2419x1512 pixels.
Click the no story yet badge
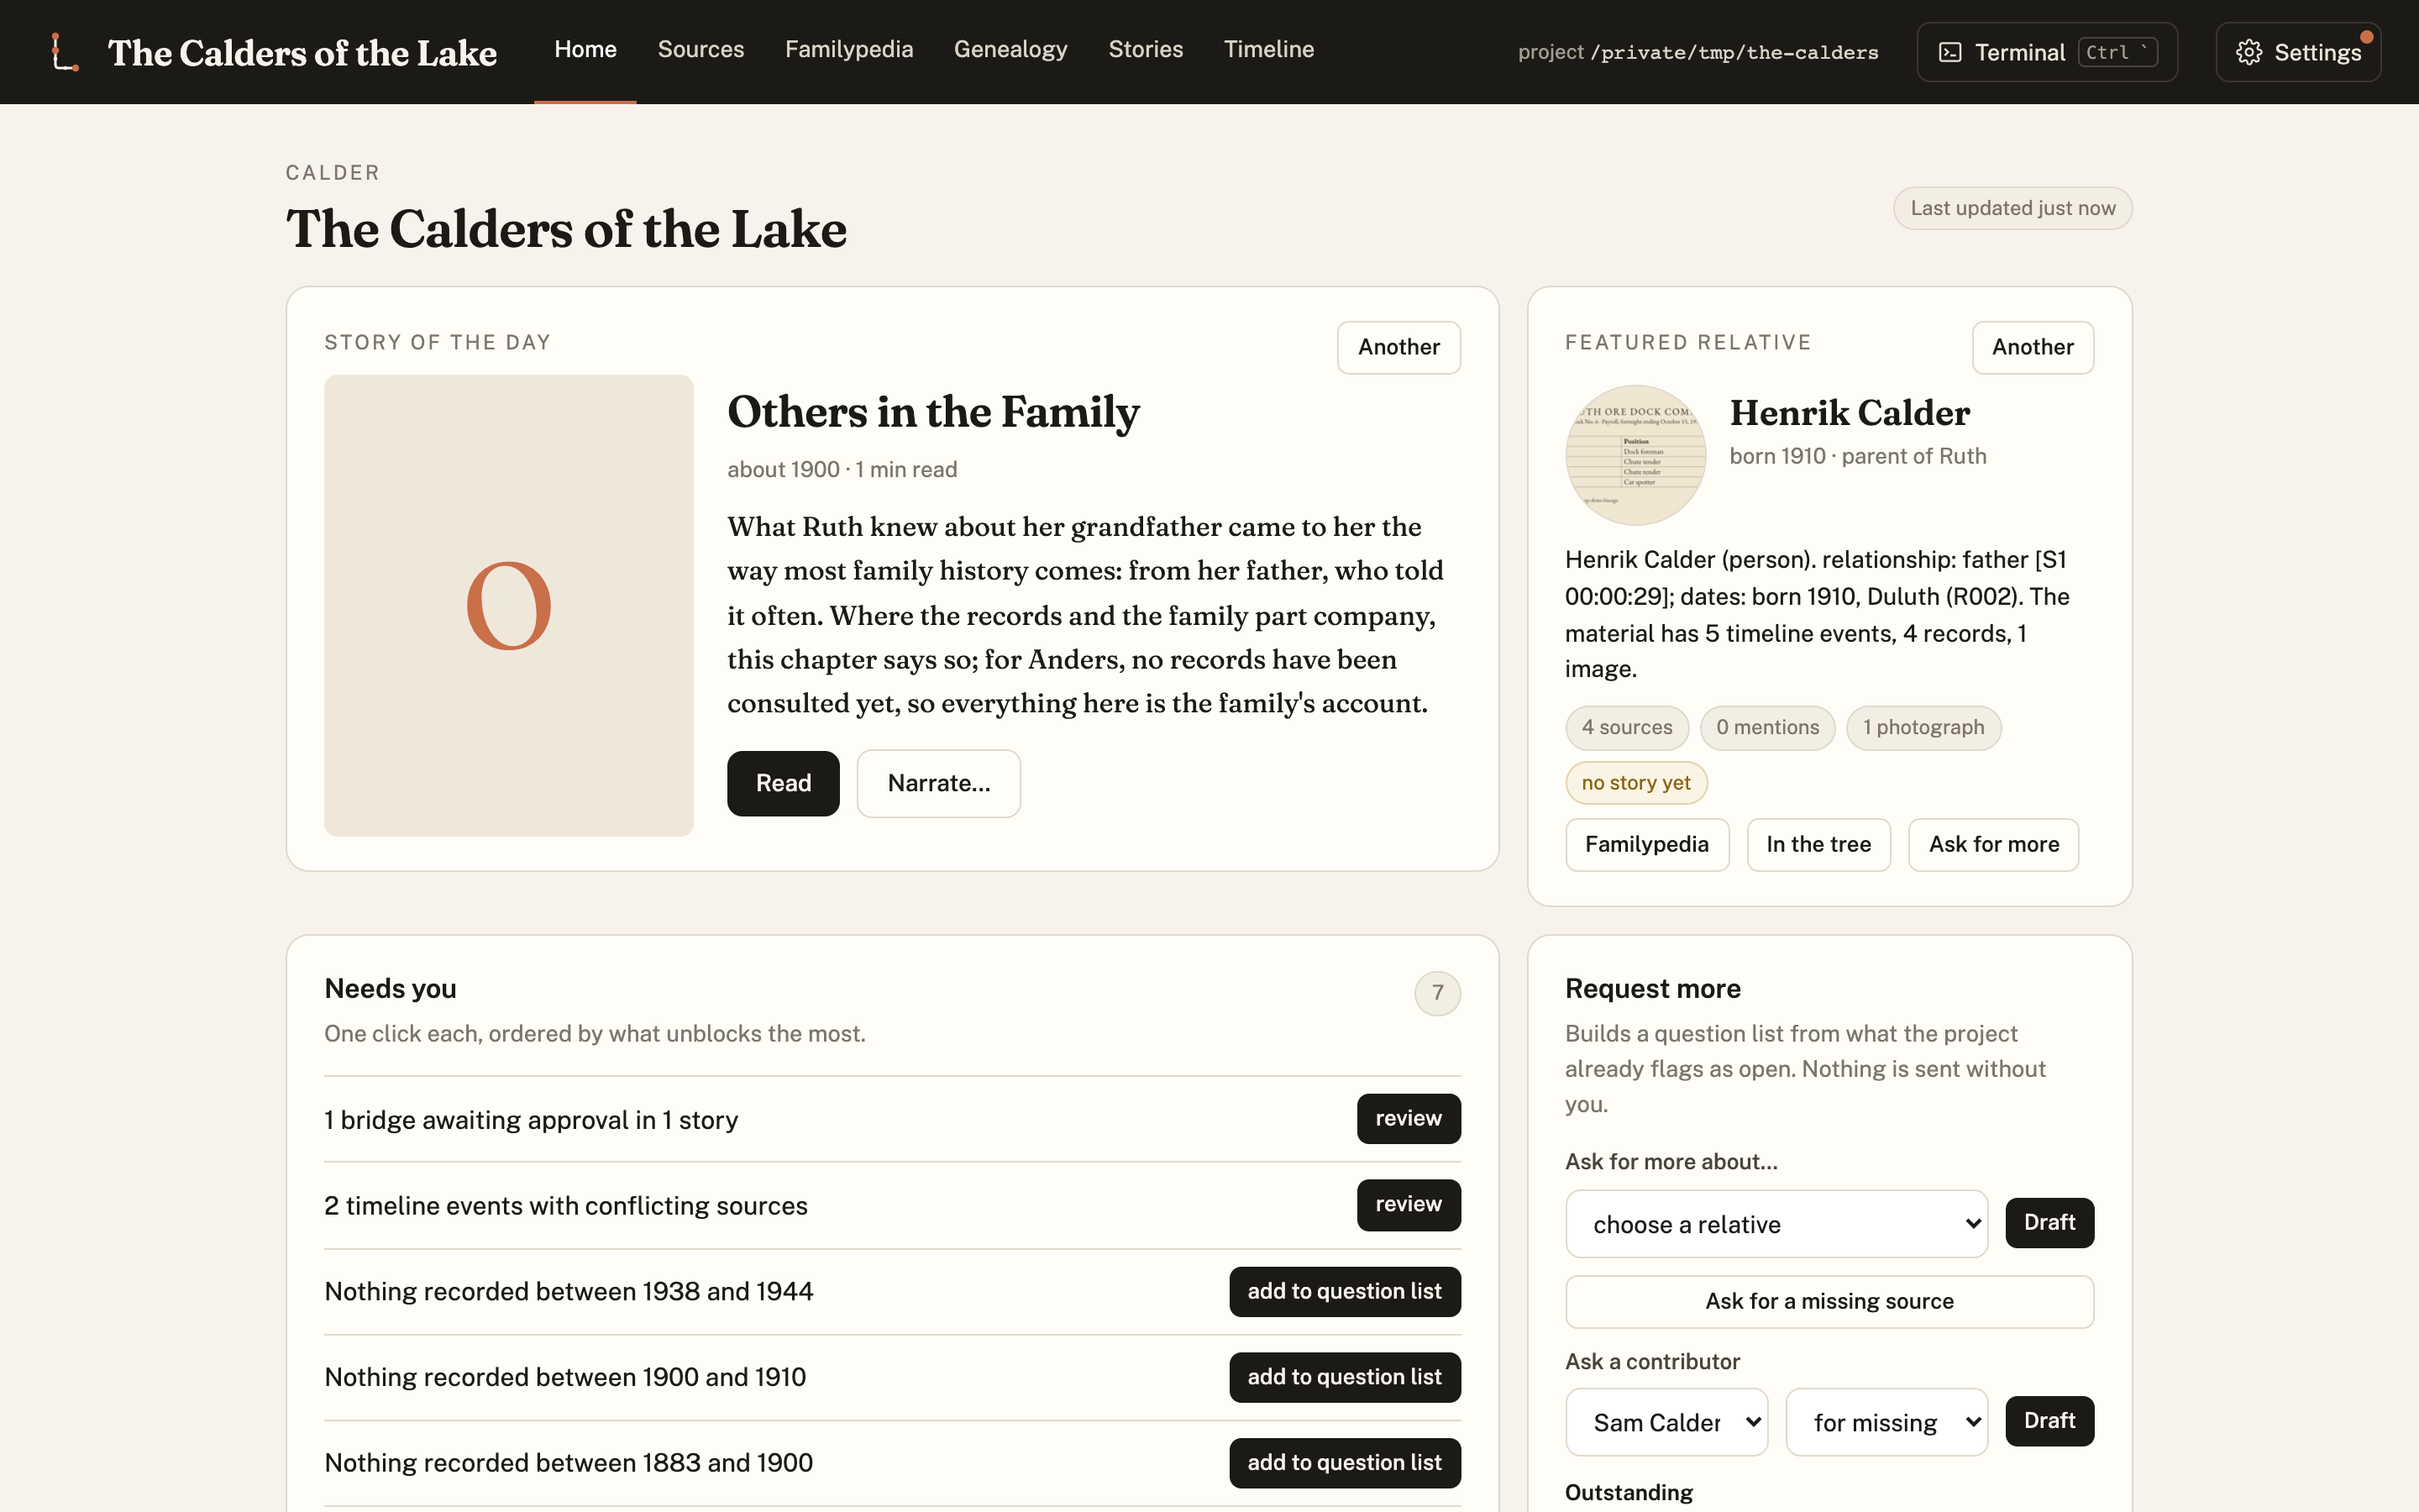point(1635,783)
